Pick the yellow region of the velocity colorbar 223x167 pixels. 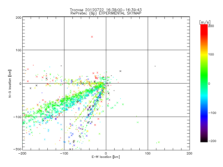204,55
